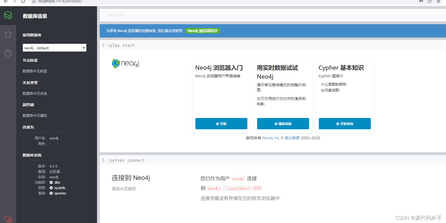Open the Neo4j, Inc link
446x223 pixels.
tap(271, 138)
